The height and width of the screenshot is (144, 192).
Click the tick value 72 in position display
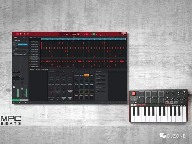coord(67,34)
